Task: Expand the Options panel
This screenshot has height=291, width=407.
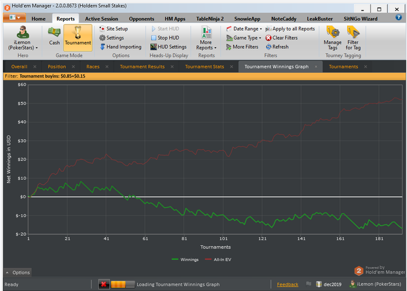Action: [18, 272]
